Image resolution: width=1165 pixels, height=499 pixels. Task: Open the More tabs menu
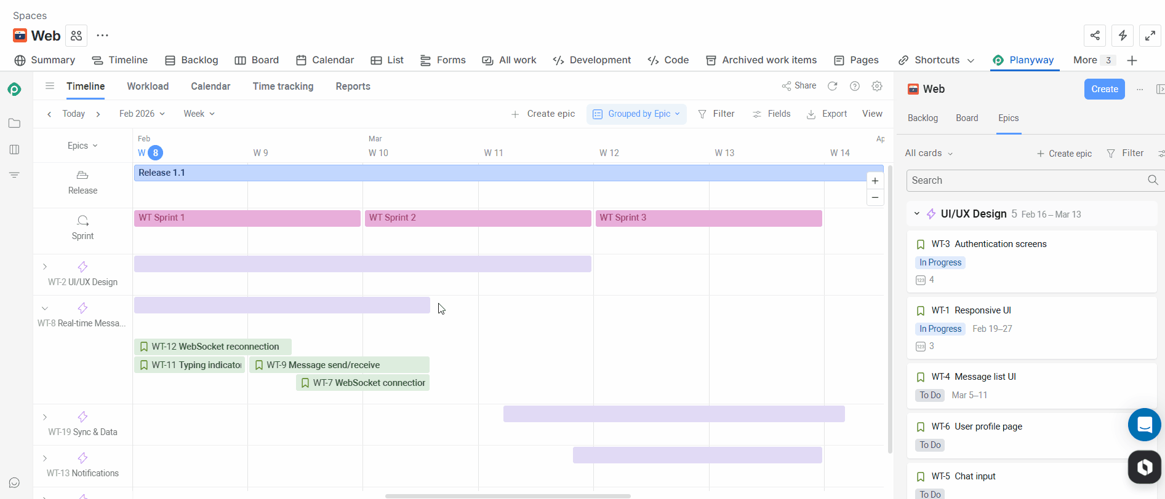click(1094, 60)
